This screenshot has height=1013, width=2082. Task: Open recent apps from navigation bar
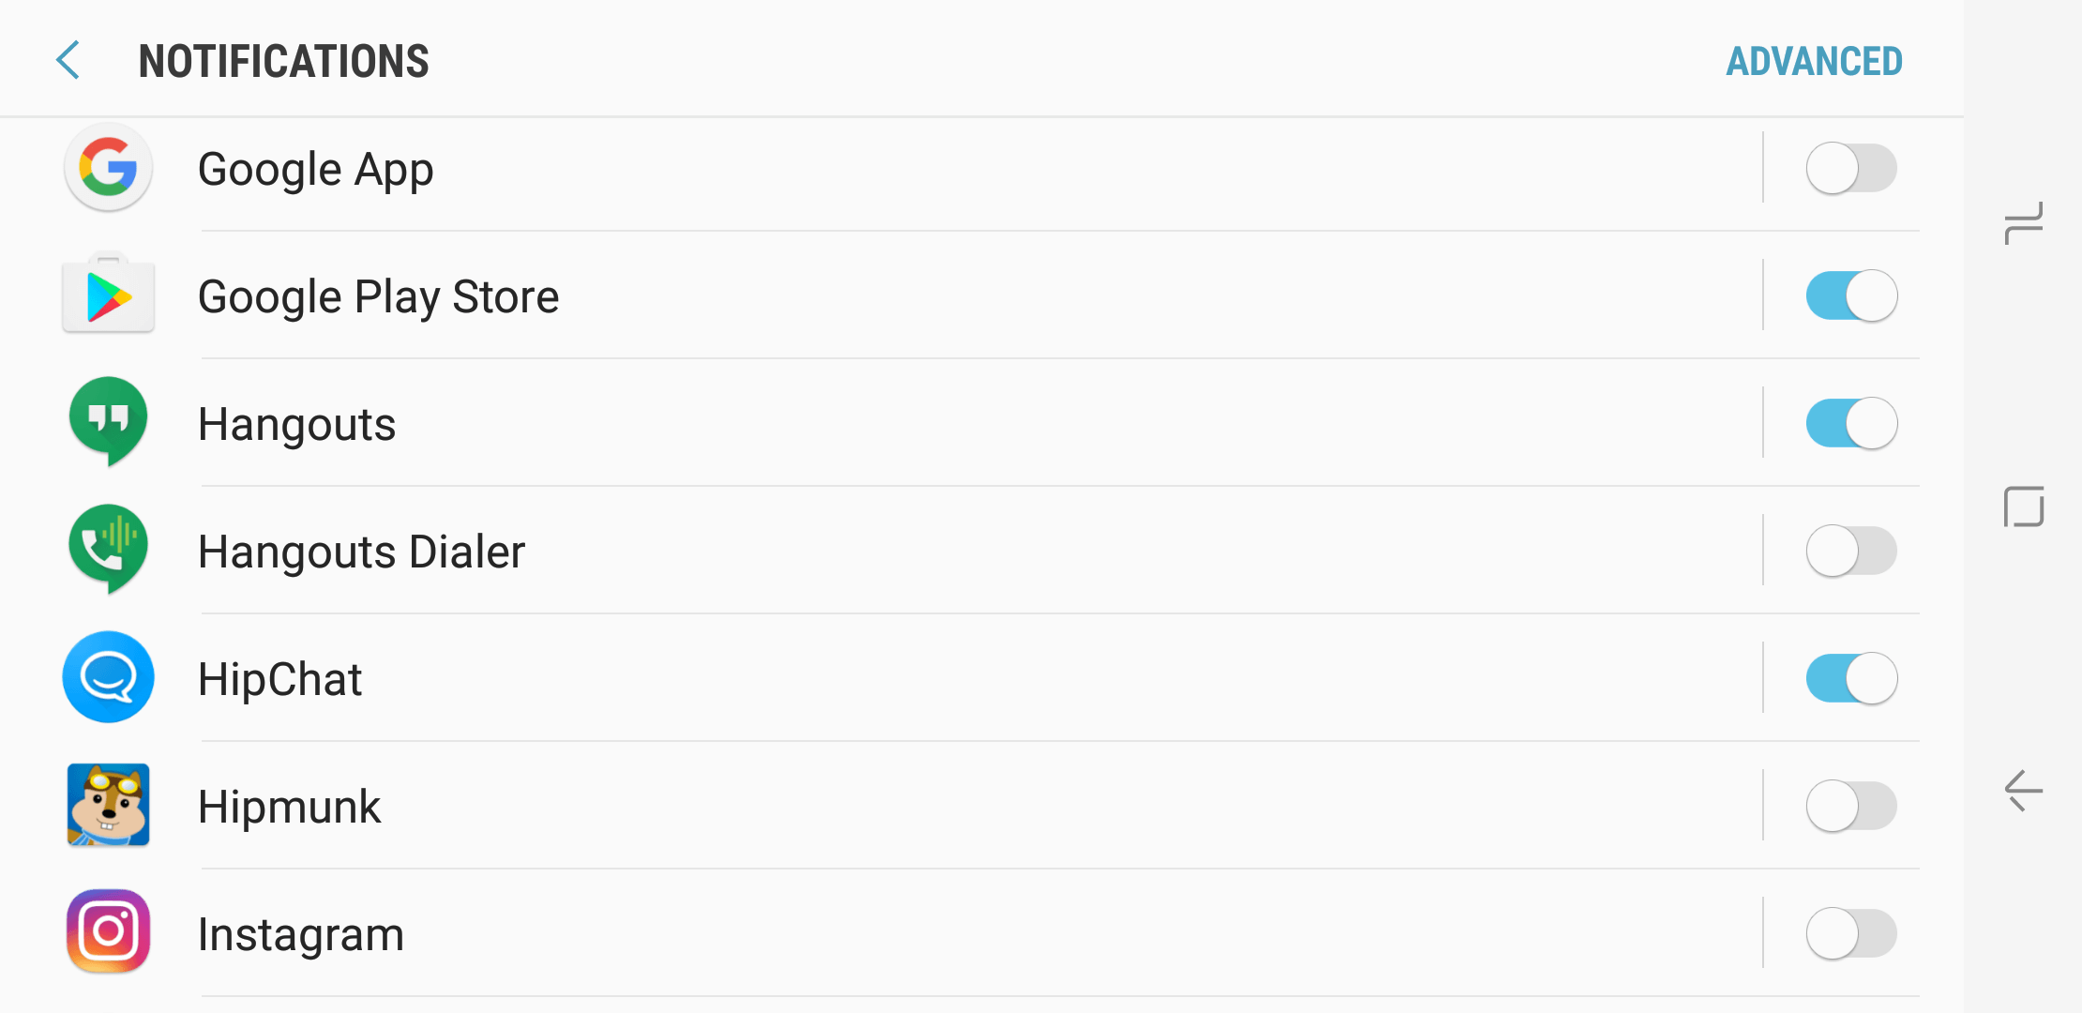coord(2024,223)
